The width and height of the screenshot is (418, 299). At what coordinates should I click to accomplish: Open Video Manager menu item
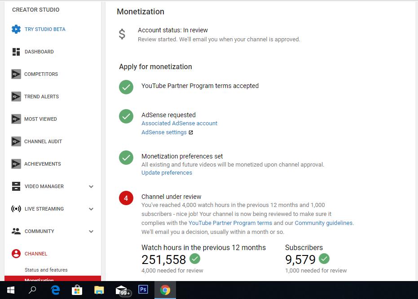44,186
